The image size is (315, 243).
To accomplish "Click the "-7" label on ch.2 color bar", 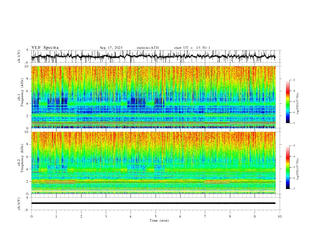I will (x=294, y=189).
